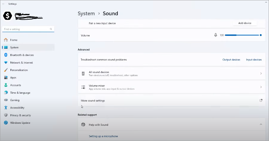The height and width of the screenshot is (141, 269).
Task: Click the search magnifier icon
Action: (x=51, y=29)
